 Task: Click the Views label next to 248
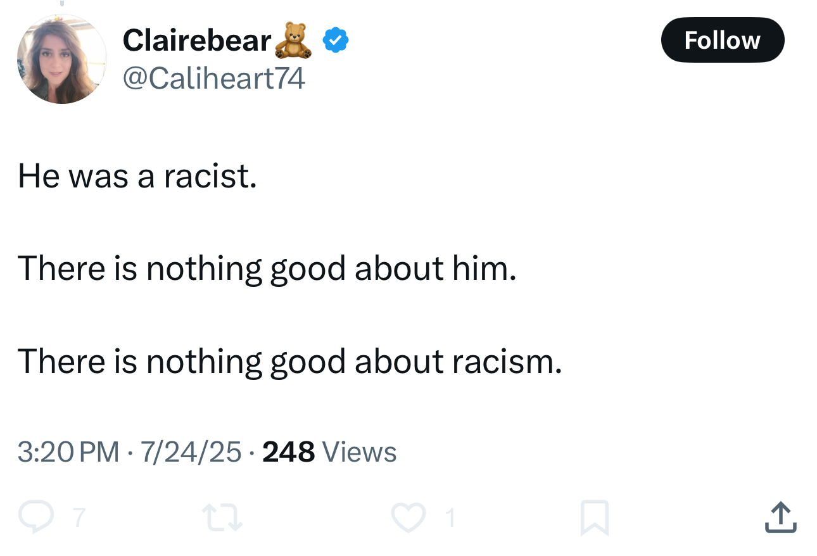coord(359,452)
